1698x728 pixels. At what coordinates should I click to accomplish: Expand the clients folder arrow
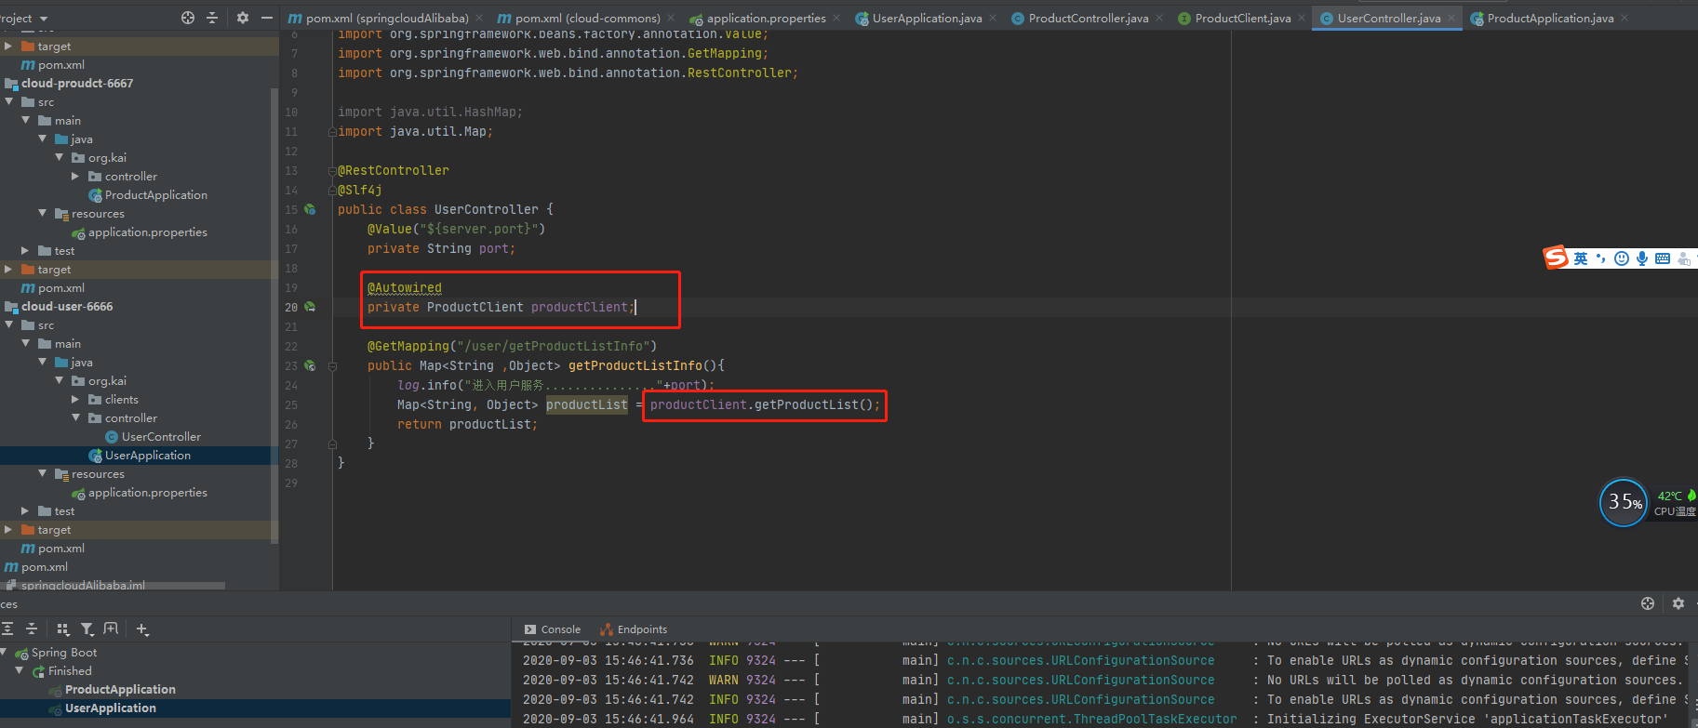[x=76, y=399]
